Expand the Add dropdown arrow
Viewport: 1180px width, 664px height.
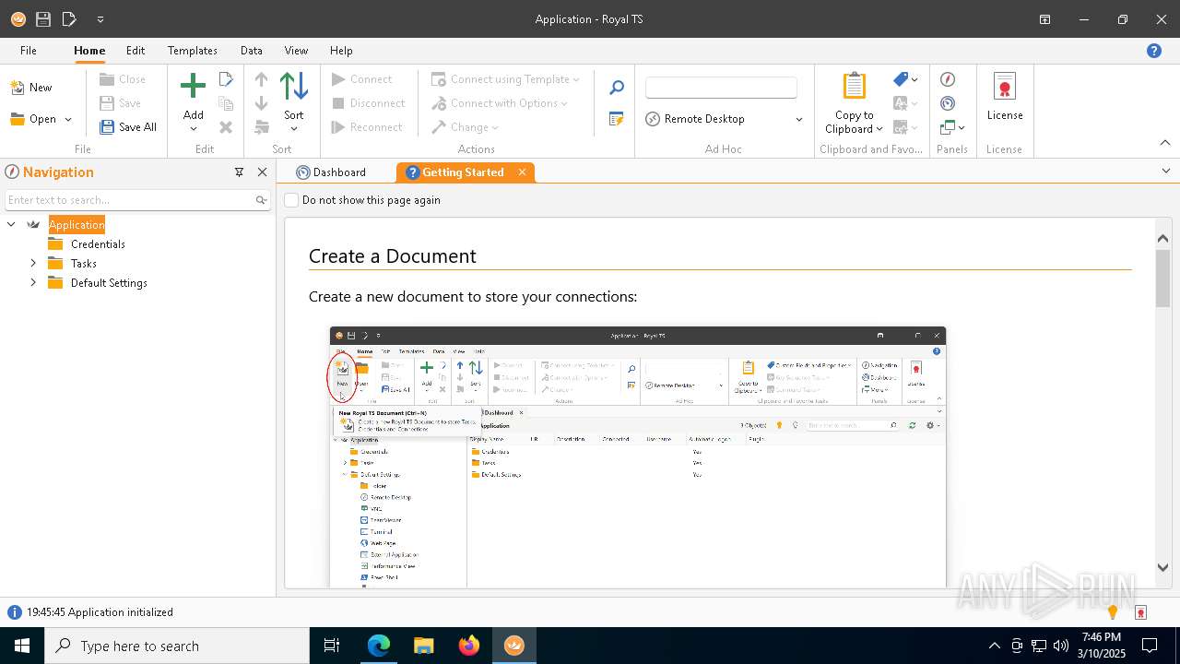(x=193, y=129)
